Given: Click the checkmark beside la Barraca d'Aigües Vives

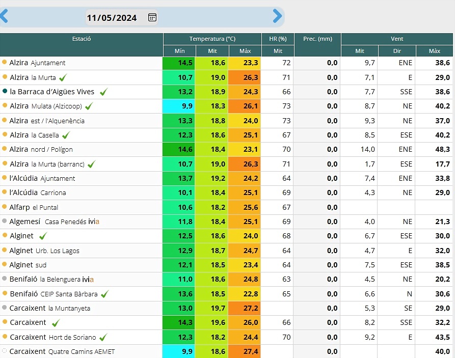Looking at the screenshot, I should (x=103, y=92).
